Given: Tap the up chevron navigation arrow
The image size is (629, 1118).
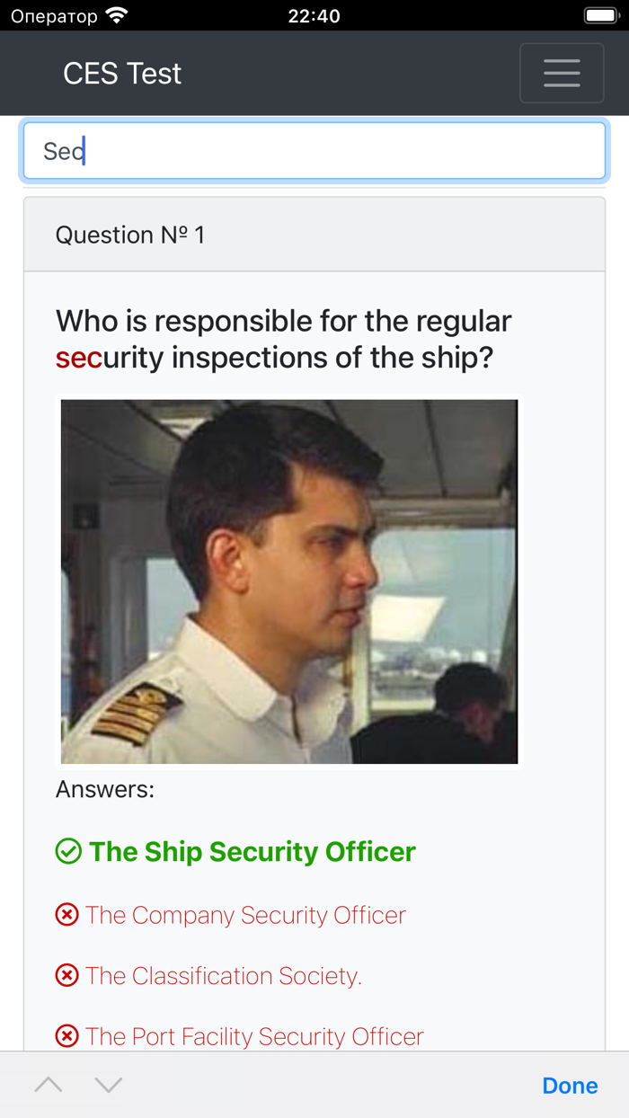Looking at the screenshot, I should click(48, 1085).
